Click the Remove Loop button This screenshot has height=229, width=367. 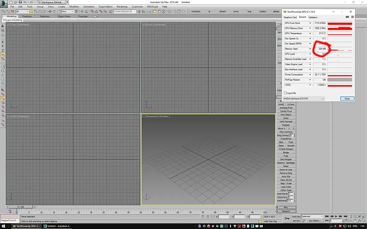coord(286,170)
